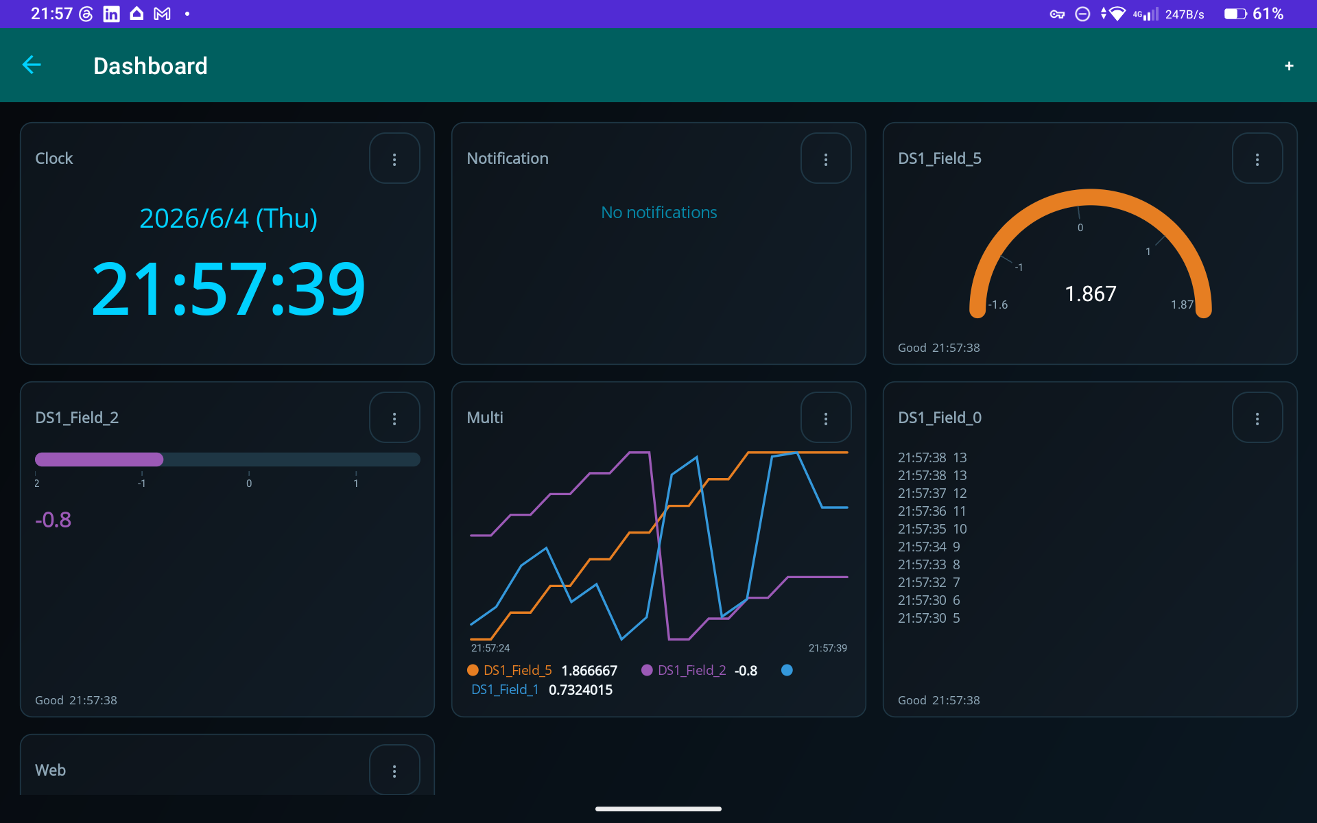Tap the log row 21:57:30 6
Screen dimensions: 1317x823
click(929, 600)
